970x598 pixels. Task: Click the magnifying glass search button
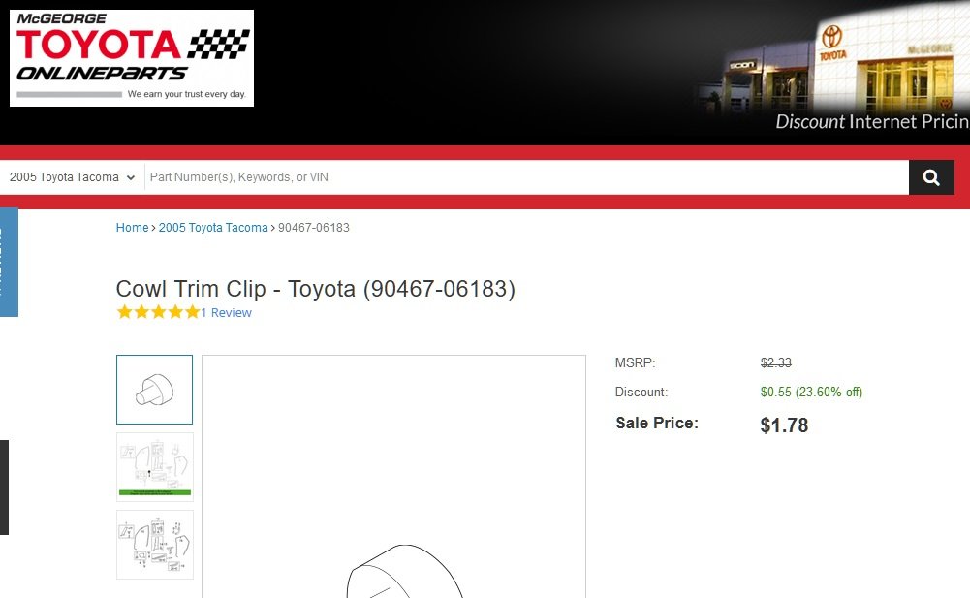(931, 177)
